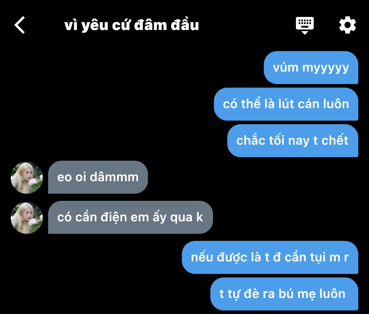Tap the keyboard icon in header
This screenshot has width=369, height=314.
tap(305, 23)
